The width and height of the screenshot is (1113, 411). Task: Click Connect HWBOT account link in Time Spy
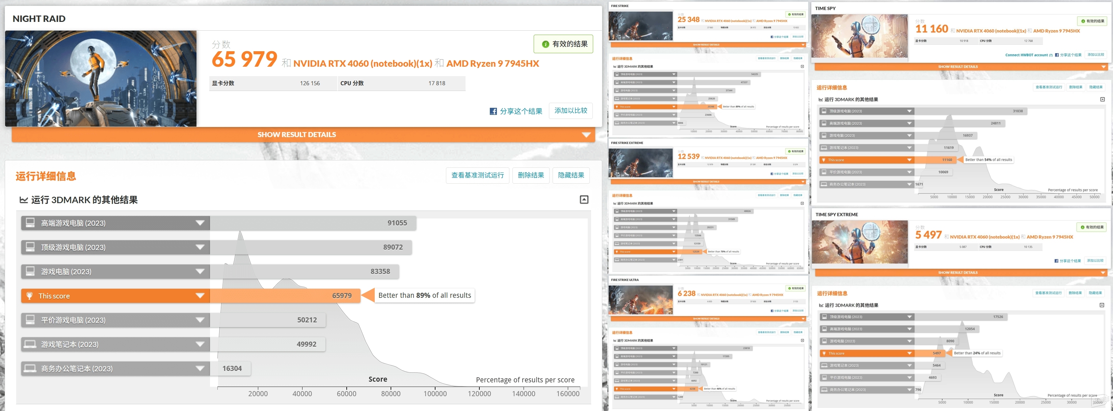point(1026,55)
